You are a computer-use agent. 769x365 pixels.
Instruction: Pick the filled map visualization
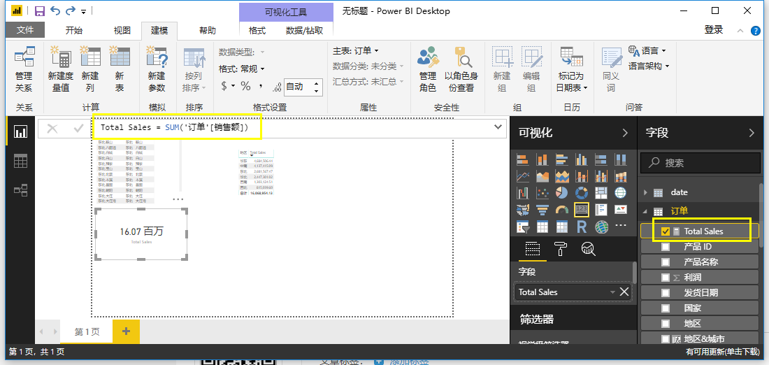pos(523,210)
